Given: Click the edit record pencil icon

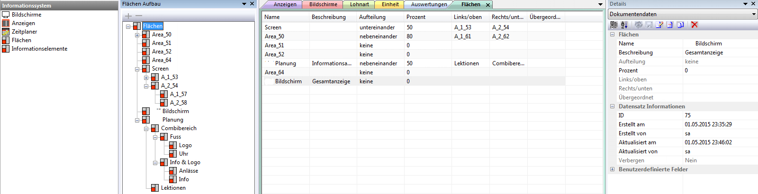Looking at the screenshot, I should [659, 25].
